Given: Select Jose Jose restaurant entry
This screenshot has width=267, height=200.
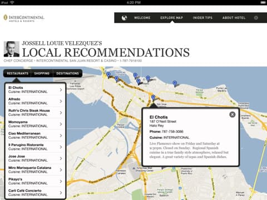Looking at the screenshot, I should tap(35, 158).
